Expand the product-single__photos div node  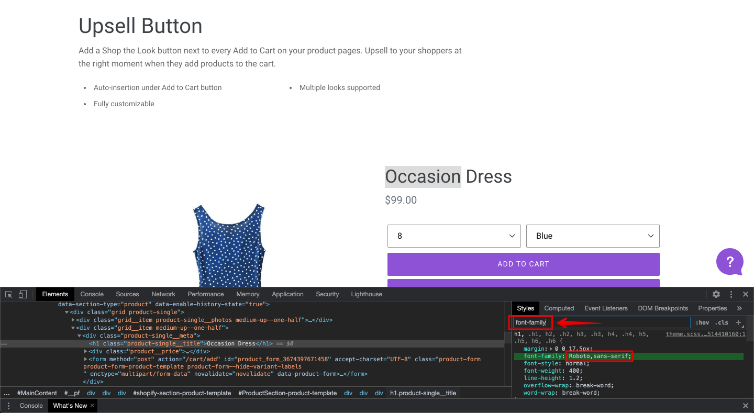point(73,320)
